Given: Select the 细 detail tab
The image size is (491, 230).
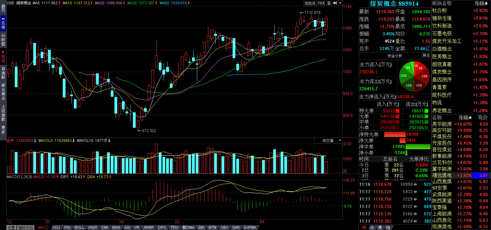Looking at the screenshot, I should tap(364, 228).
